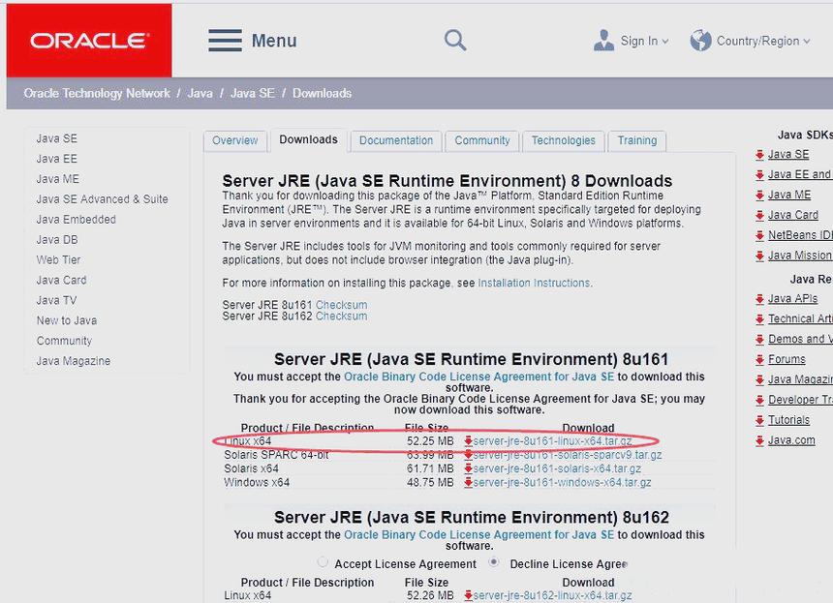Open Java TV sidebar link
Viewport: 833px width, 603px height.
coord(56,300)
